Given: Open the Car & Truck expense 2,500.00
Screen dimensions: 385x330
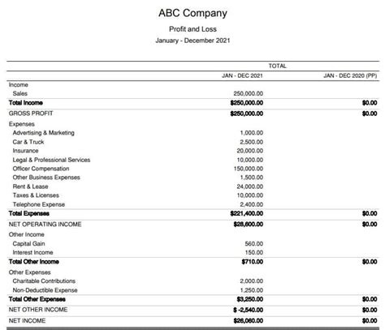Looking at the screenshot, I should [252, 142].
